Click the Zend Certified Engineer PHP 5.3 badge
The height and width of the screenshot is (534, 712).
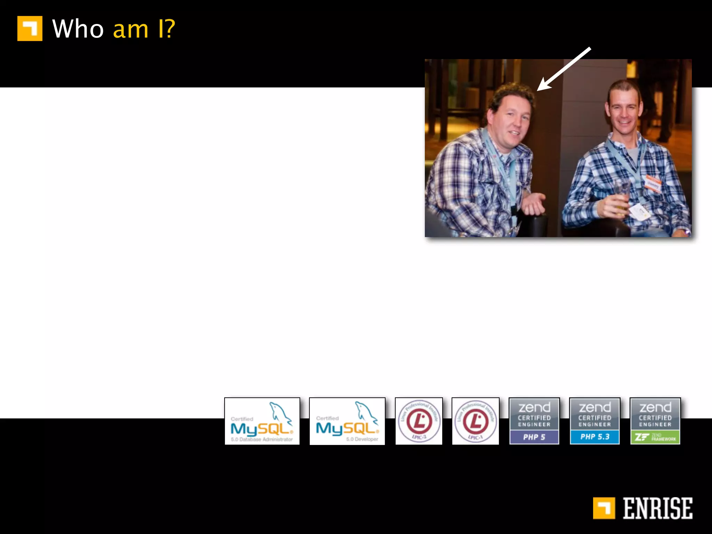594,421
